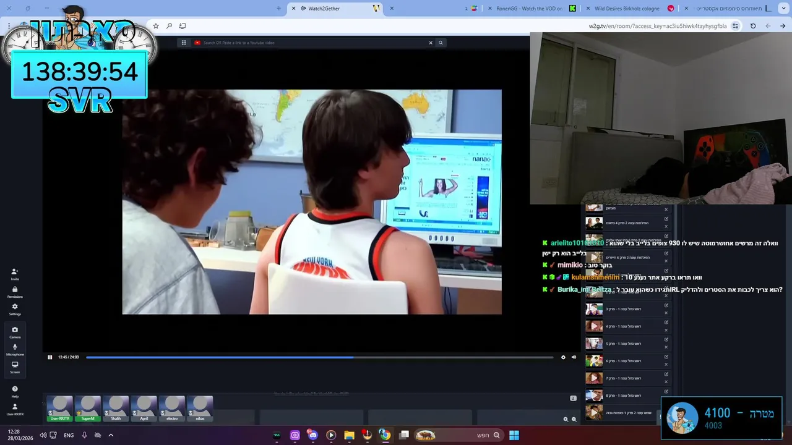
Task: Open the apps grid icon beside search bar
Action: (184, 43)
